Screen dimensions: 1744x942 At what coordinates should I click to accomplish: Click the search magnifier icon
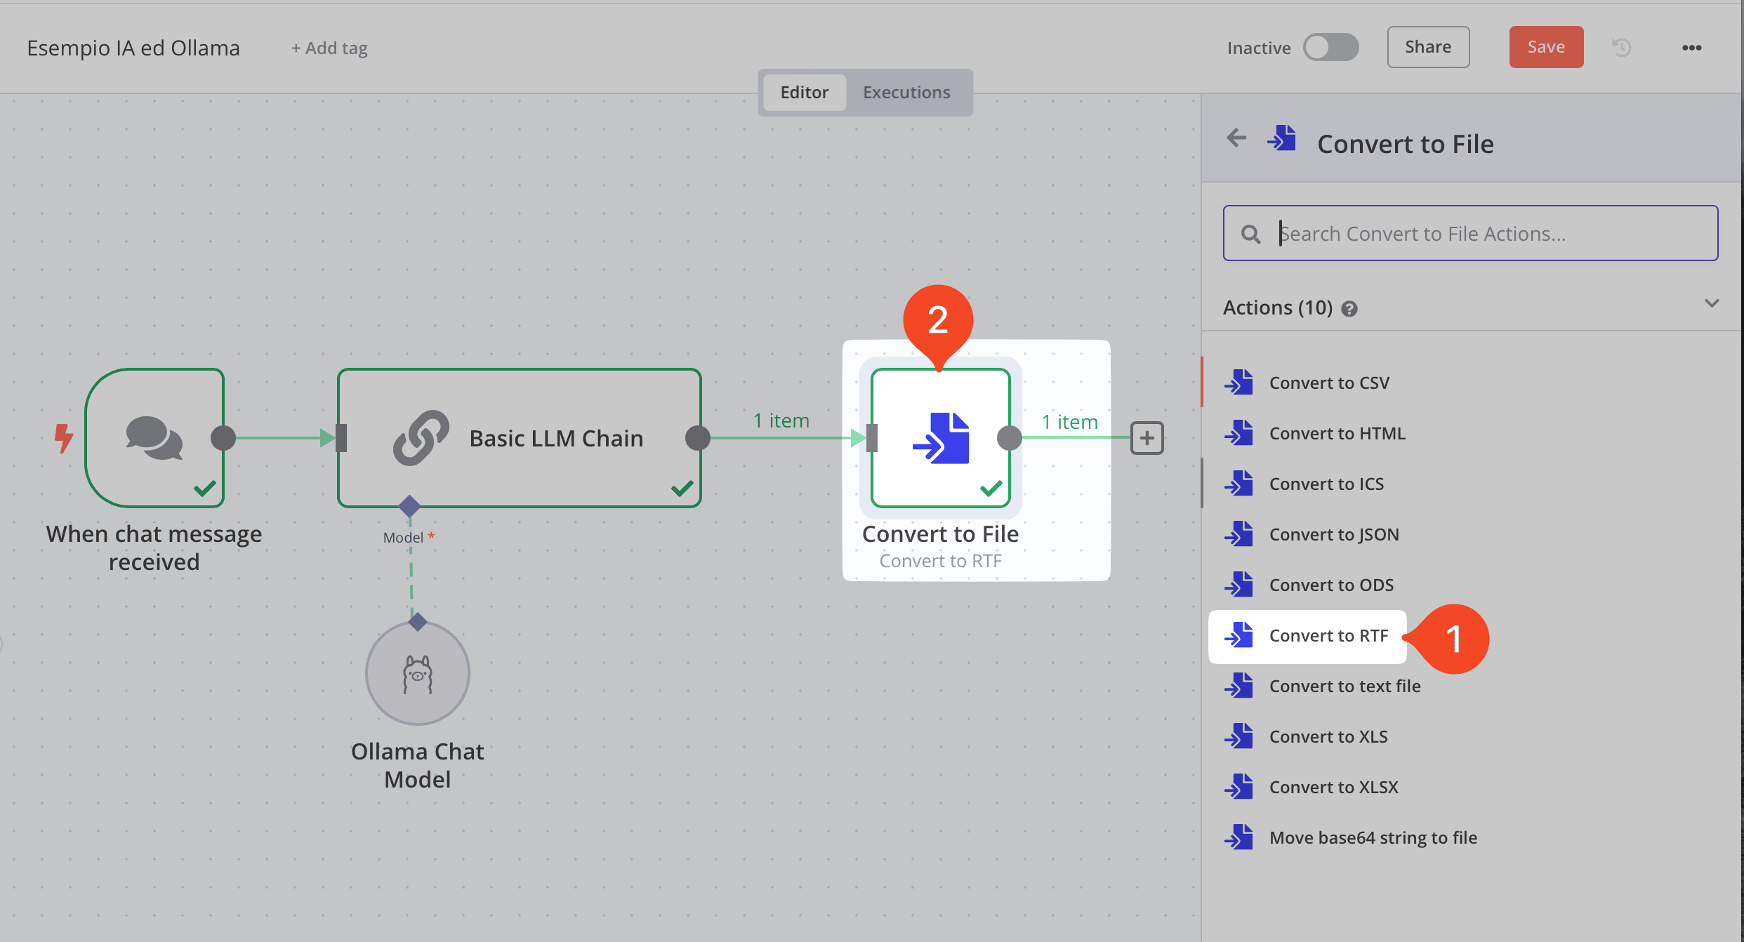point(1250,234)
